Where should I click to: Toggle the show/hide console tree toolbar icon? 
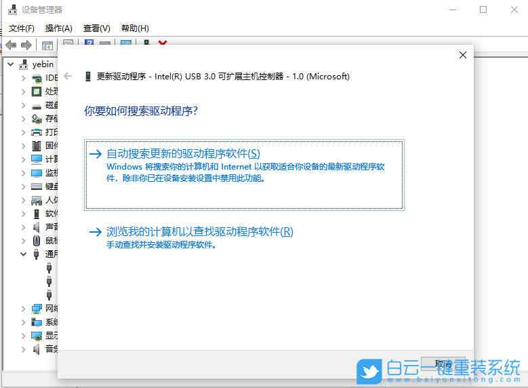click(x=47, y=45)
